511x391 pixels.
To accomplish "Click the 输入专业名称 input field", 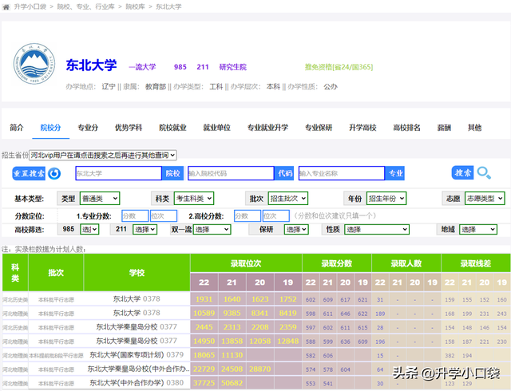I will pos(342,173).
